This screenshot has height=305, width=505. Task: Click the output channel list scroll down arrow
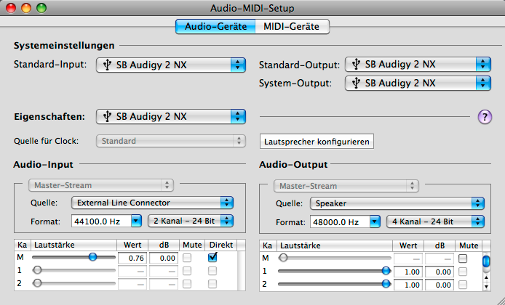486,287
